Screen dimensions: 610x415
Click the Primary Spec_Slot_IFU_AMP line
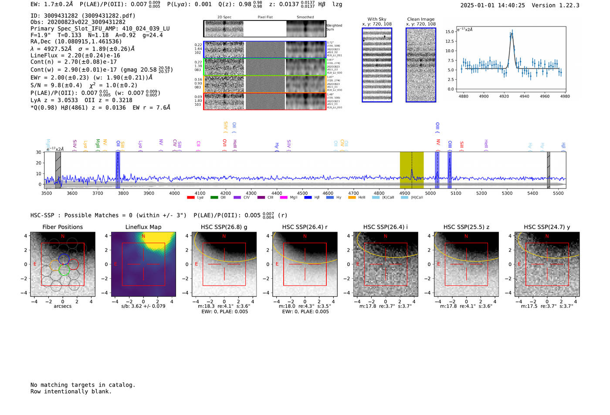(x=100, y=28)
